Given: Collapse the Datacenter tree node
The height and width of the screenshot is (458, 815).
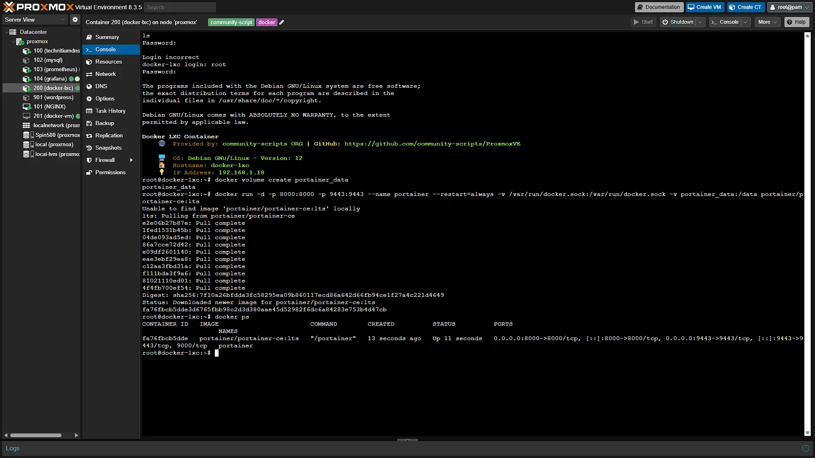Looking at the screenshot, I should click(6, 32).
